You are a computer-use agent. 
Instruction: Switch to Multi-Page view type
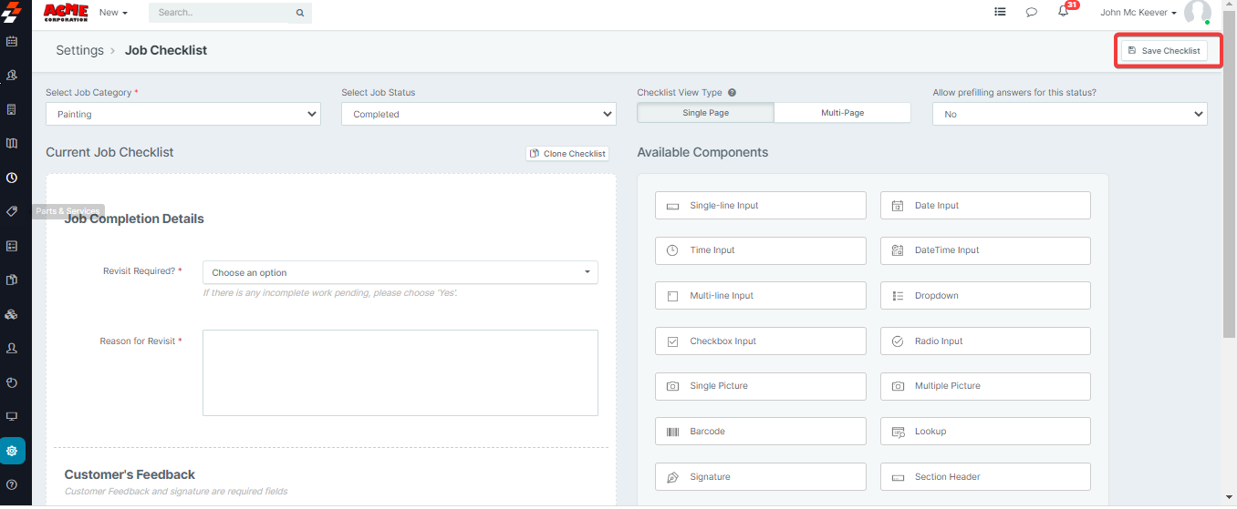[842, 113]
